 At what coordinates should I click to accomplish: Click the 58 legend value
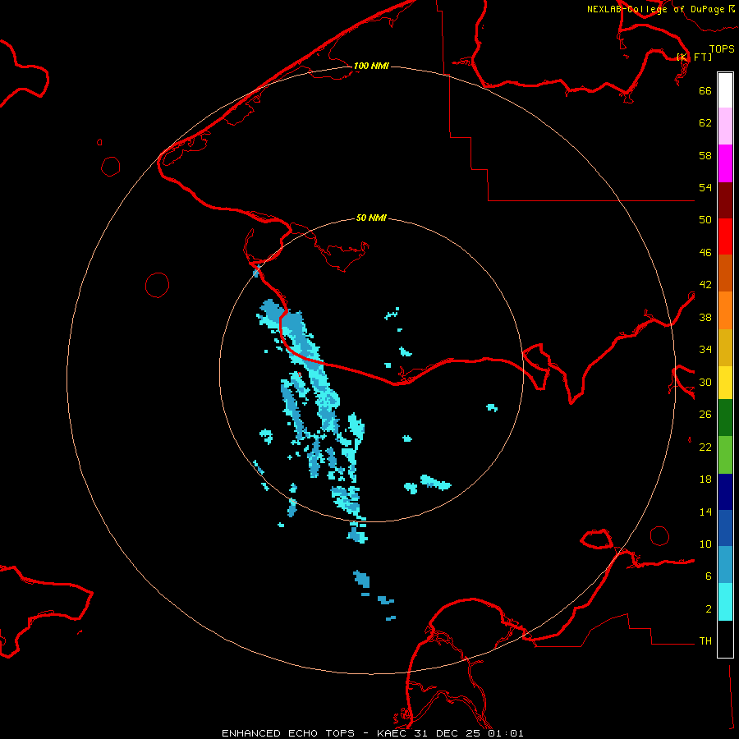(705, 155)
